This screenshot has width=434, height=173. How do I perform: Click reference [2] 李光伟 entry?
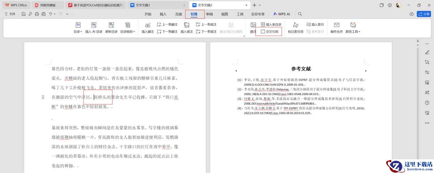click(301, 91)
